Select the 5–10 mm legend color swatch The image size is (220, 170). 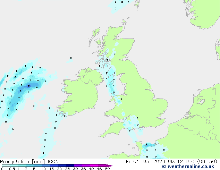point(38,165)
